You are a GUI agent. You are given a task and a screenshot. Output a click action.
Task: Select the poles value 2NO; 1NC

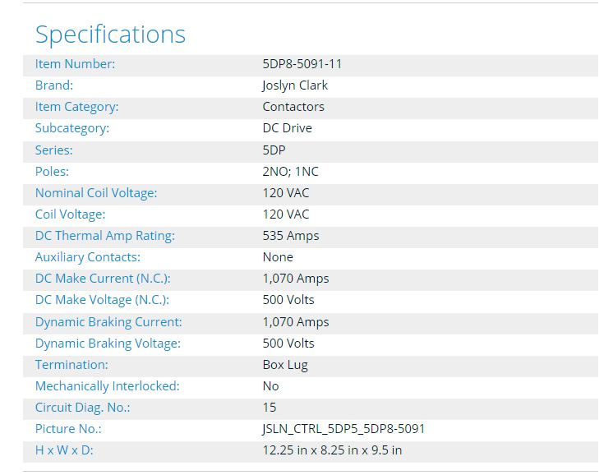click(x=290, y=172)
